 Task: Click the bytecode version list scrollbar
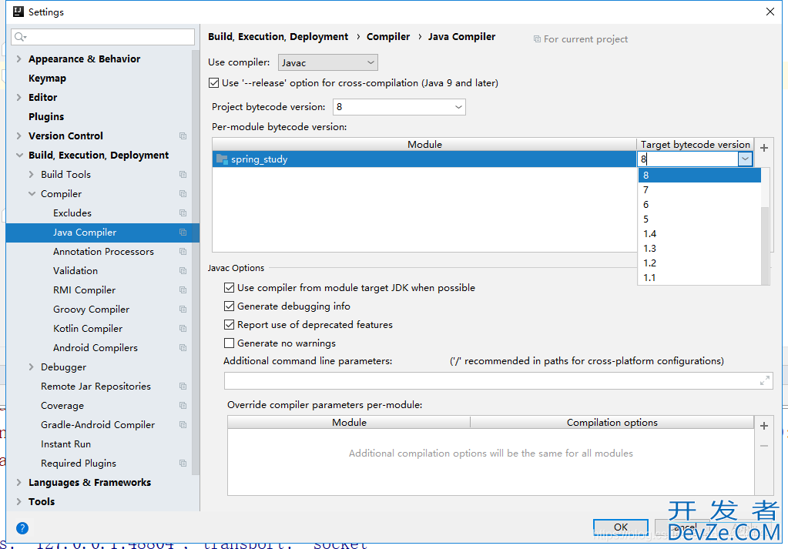pos(766,245)
